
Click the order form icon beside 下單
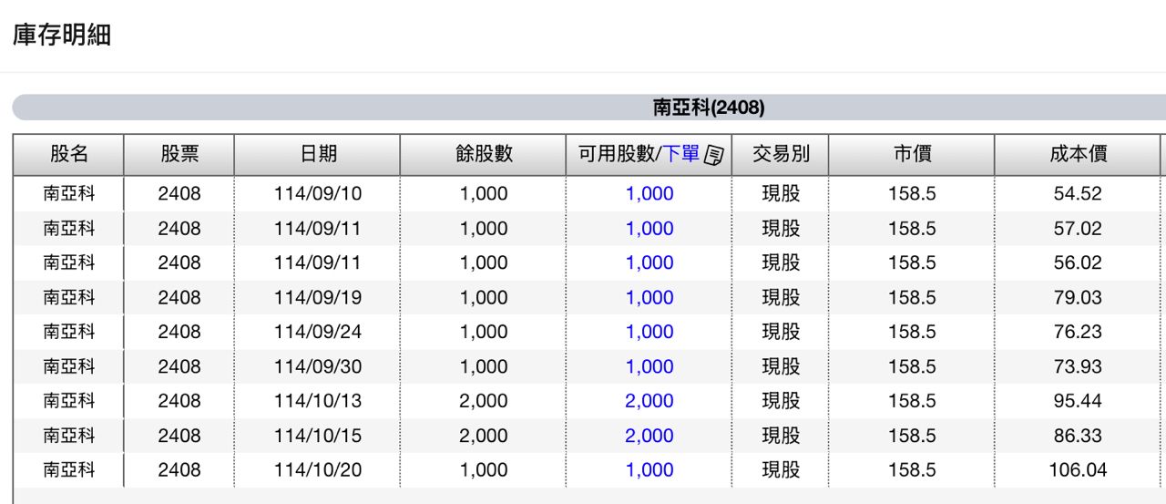[x=714, y=155]
